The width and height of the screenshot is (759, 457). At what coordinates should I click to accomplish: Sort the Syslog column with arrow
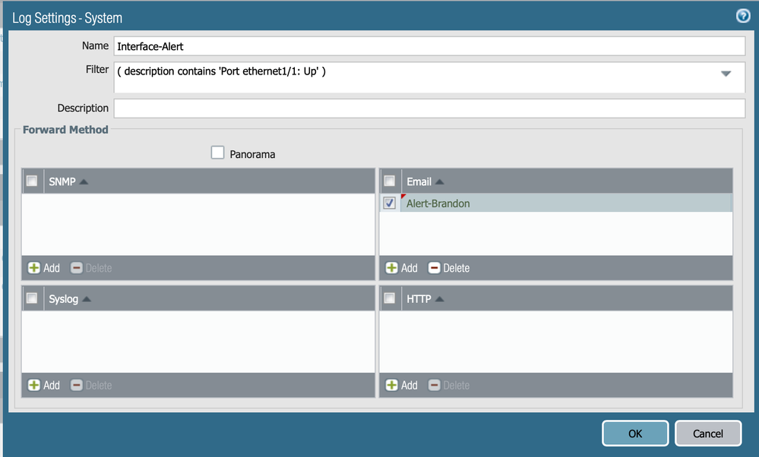coord(87,299)
